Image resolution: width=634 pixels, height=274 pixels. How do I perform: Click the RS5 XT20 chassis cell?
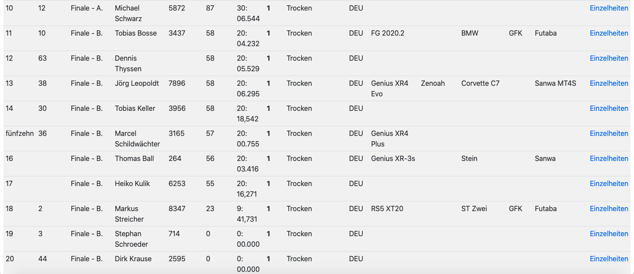387,208
